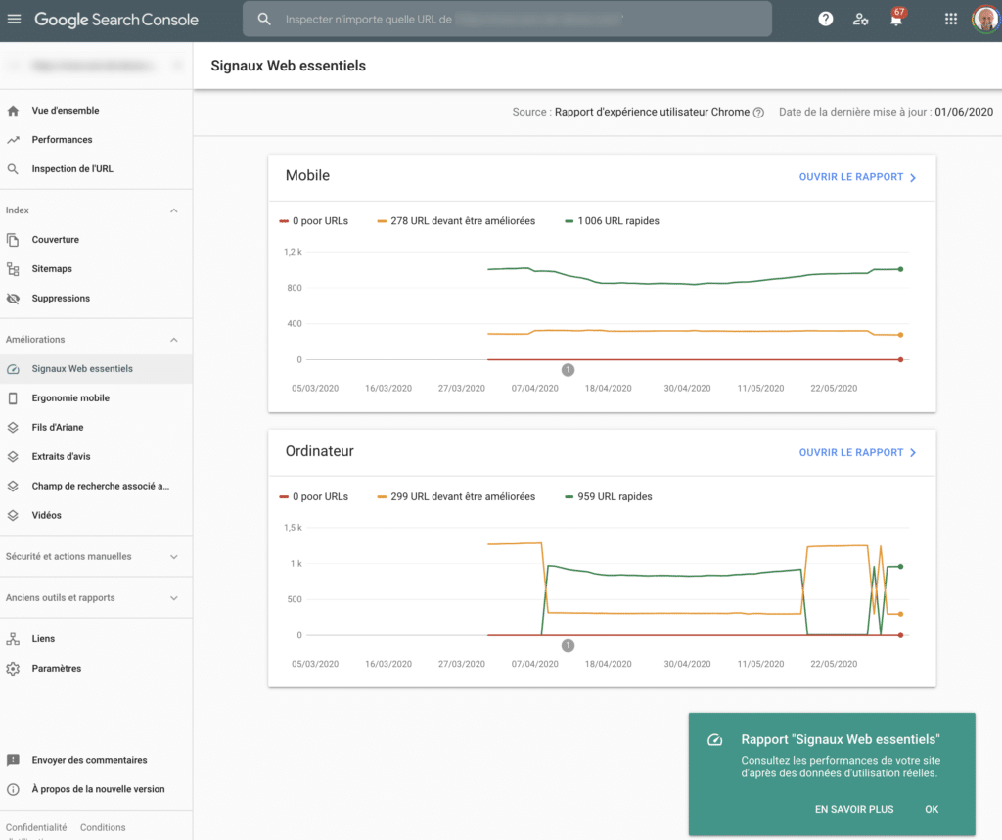The width and height of the screenshot is (1002, 840).
Task: Click the help question mark icon
Action: coord(826,19)
